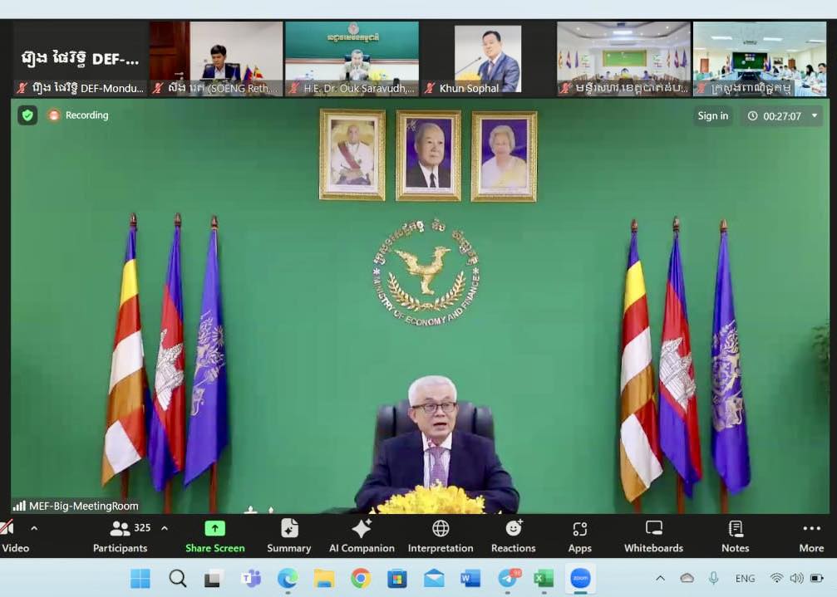The width and height of the screenshot is (837, 597).
Task: Select Khun Sophal's video thumbnail
Action: tap(487, 58)
